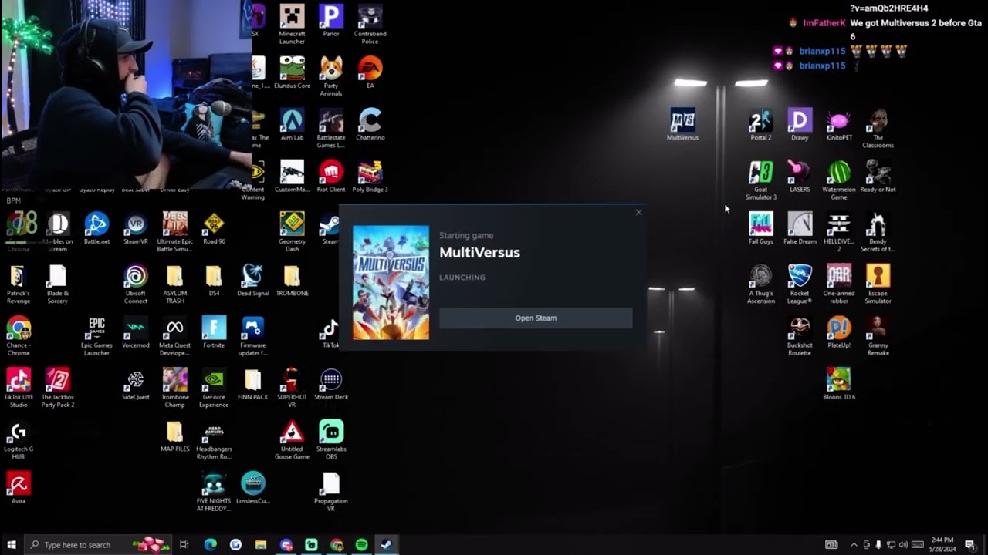Select the Logitech G HUB icon
Viewport: 988px width, 555px height.
19,439
